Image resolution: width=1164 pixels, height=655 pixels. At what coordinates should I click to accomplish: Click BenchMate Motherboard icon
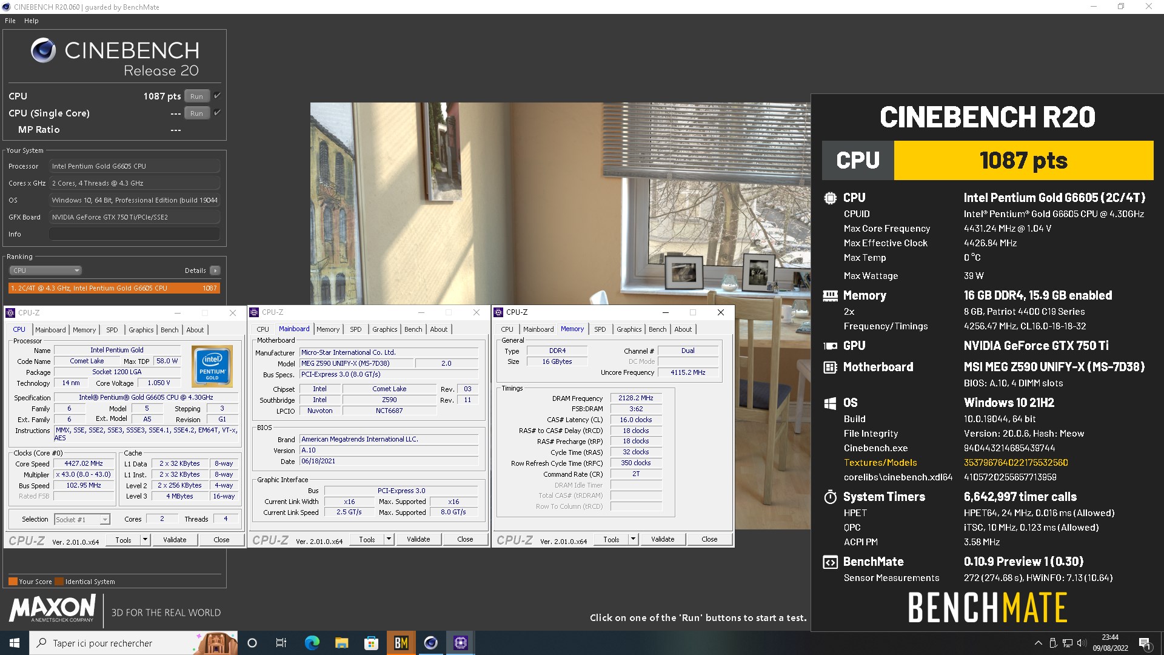[830, 367]
